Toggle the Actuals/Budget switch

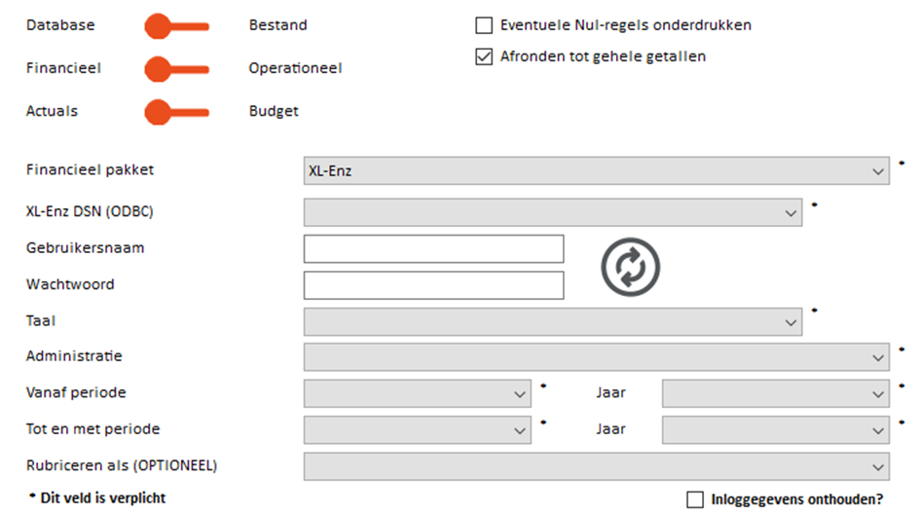coord(176,112)
